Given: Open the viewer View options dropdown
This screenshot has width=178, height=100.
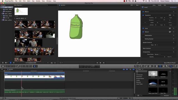Looking at the screenshot, I should click(x=138, y=5).
